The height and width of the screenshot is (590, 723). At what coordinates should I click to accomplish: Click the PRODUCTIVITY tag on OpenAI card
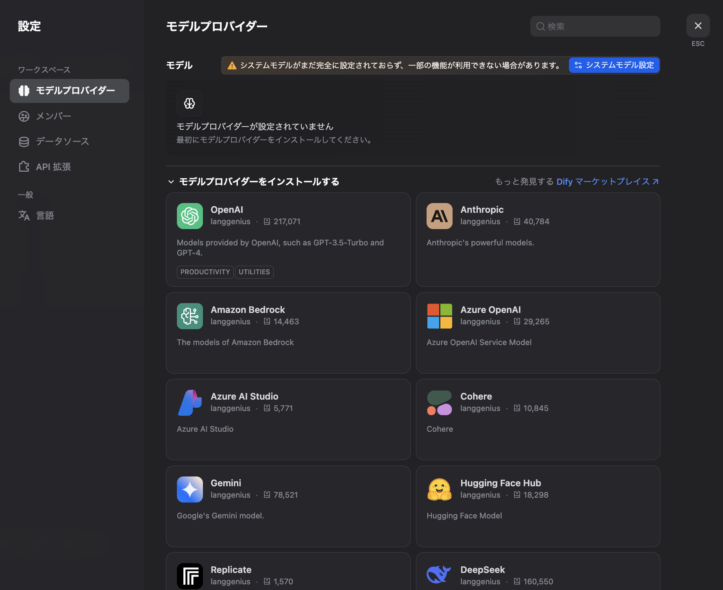(x=205, y=272)
